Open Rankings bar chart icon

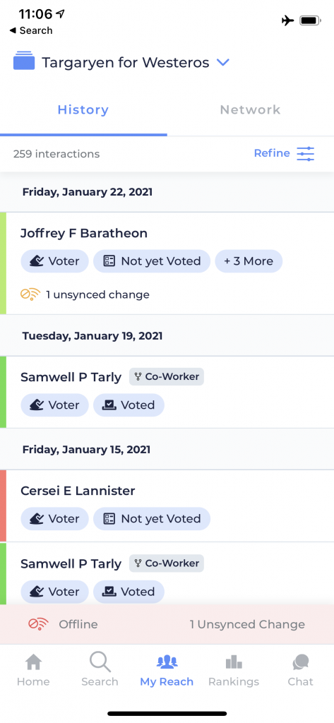(234, 662)
